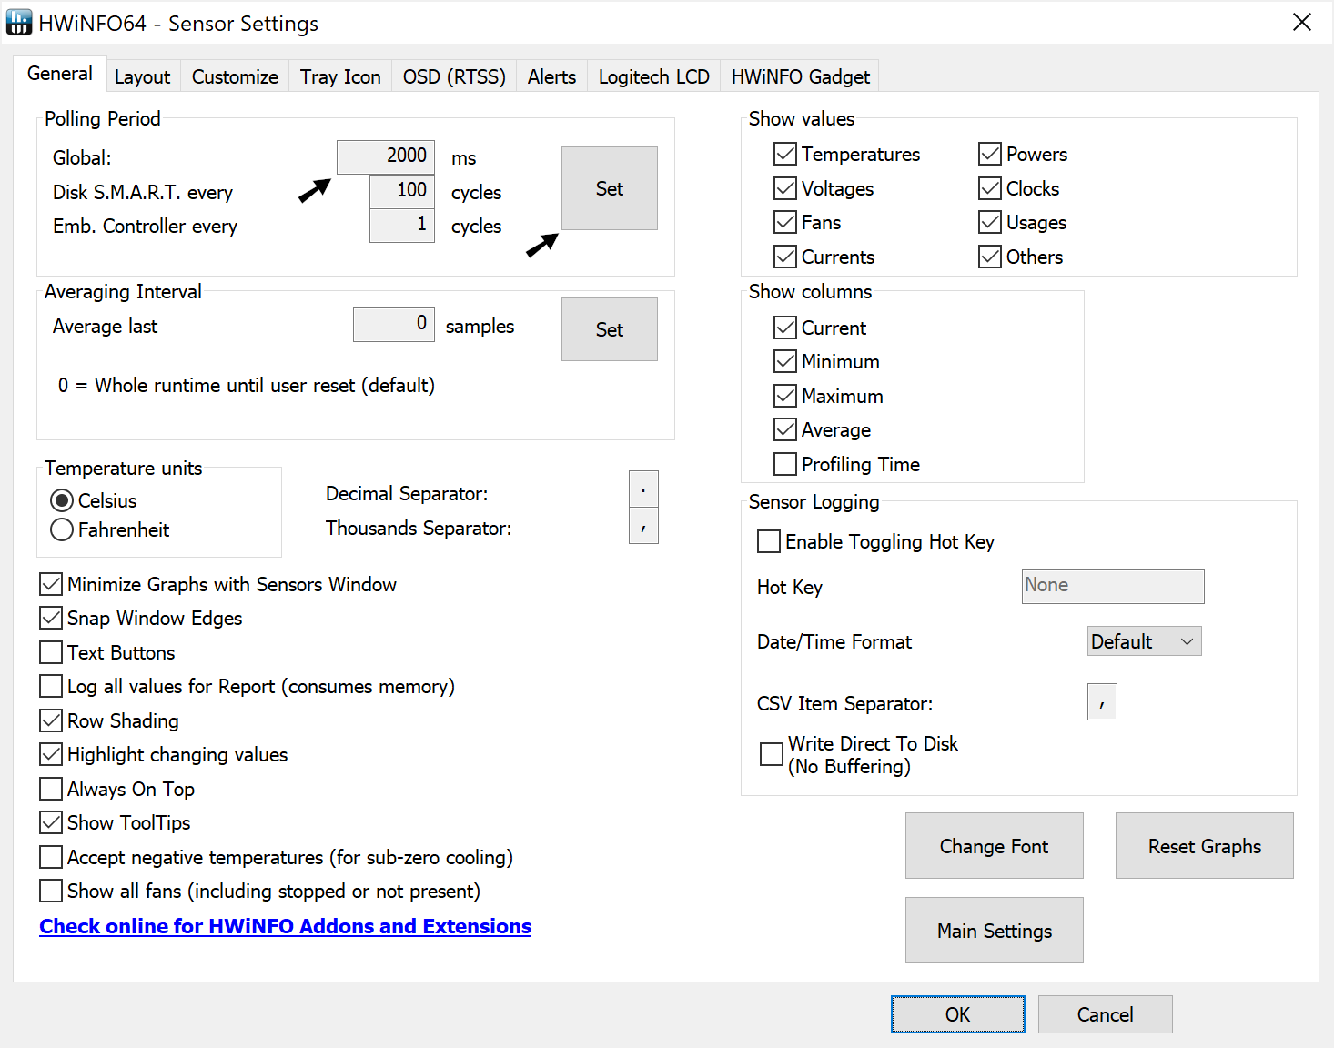Viewport: 1334px width, 1048px height.
Task: Click the Cancel button
Action: coord(1106,1014)
